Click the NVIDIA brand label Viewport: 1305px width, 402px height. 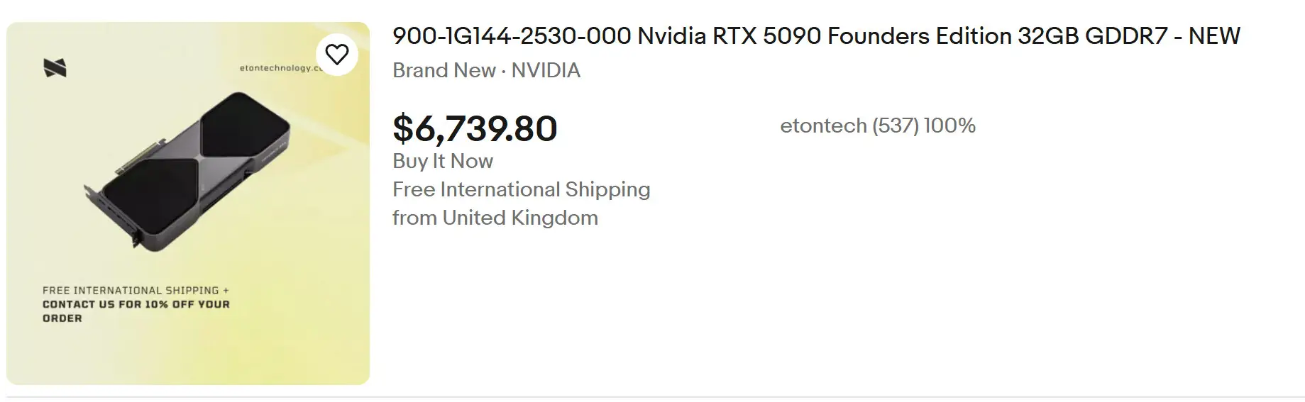(x=546, y=70)
